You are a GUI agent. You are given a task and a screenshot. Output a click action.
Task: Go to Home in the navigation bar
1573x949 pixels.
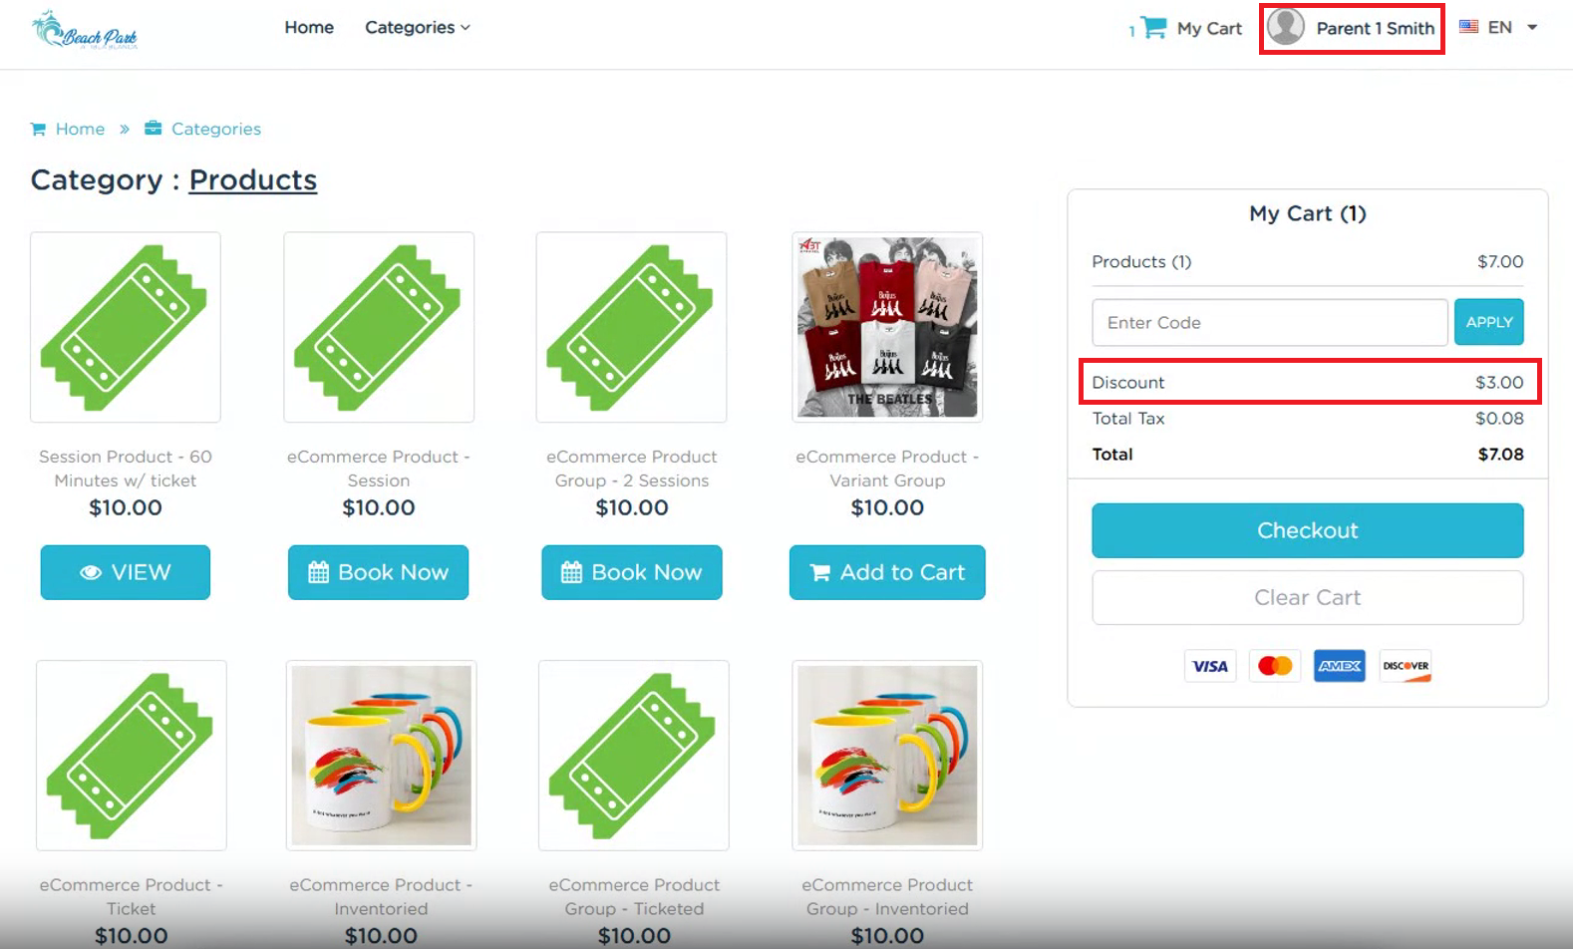click(309, 28)
